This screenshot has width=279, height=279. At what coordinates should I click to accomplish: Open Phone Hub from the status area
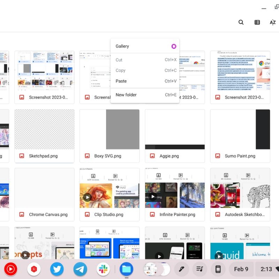218,269
